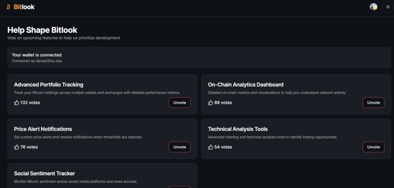Unvote Advanced Portfolio Tracking feature

pyautogui.click(x=180, y=103)
